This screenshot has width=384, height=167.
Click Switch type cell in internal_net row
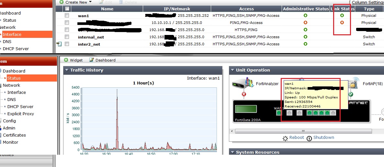tap(369, 37)
